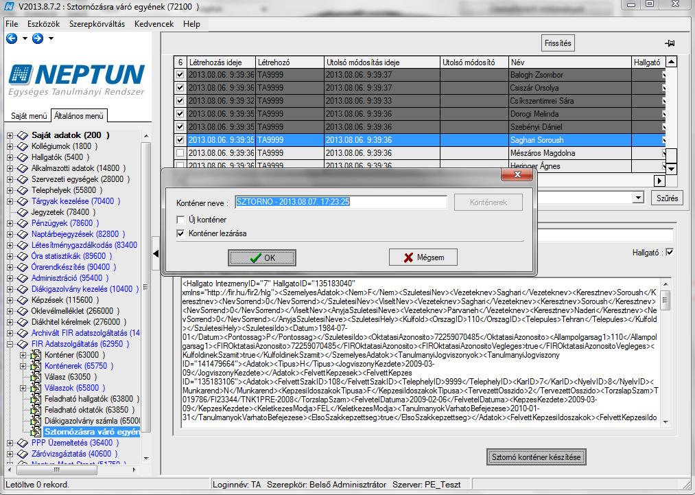
Task: Switch to the Általános menü tab
Action: coord(79,115)
